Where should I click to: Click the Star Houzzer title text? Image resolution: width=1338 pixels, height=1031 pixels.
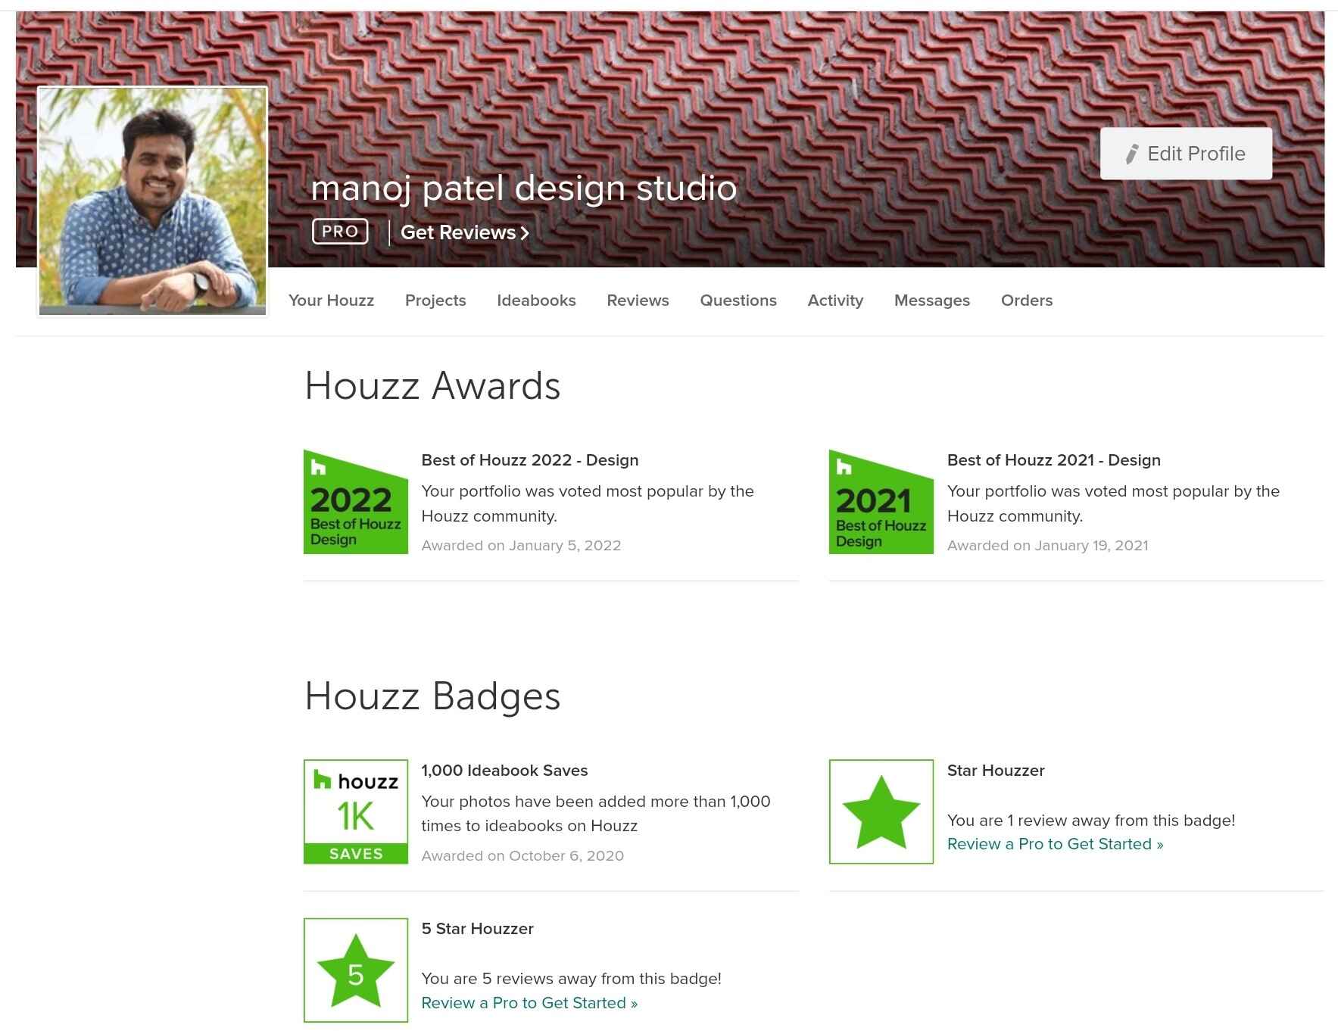coord(996,771)
